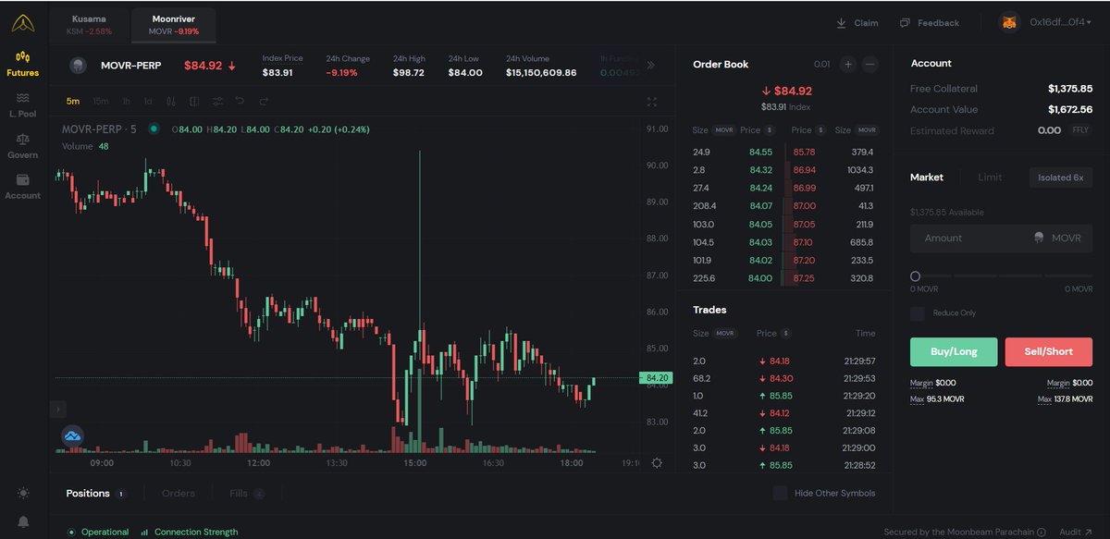The width and height of the screenshot is (1110, 539).
Task: Open chart indicator settings sliders icon
Action: click(x=217, y=101)
